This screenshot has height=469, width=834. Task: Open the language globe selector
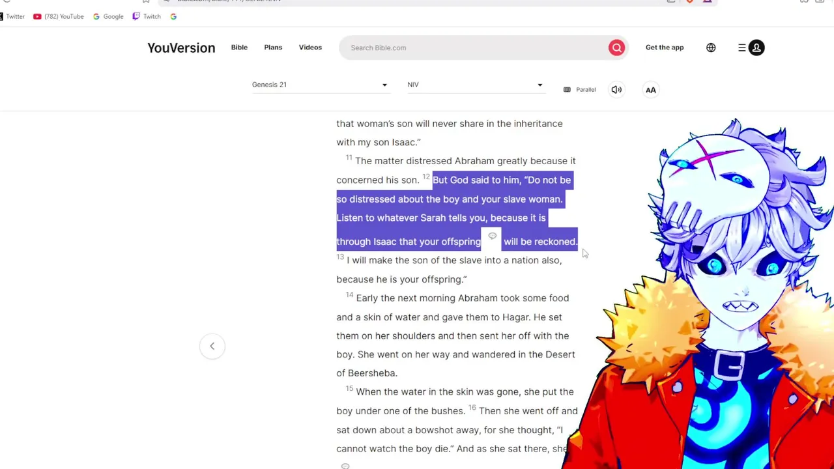pyautogui.click(x=711, y=48)
